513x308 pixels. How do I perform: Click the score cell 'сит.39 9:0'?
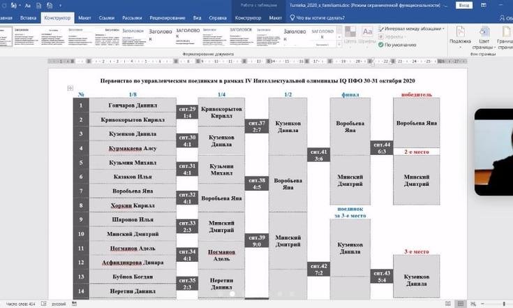click(x=257, y=241)
